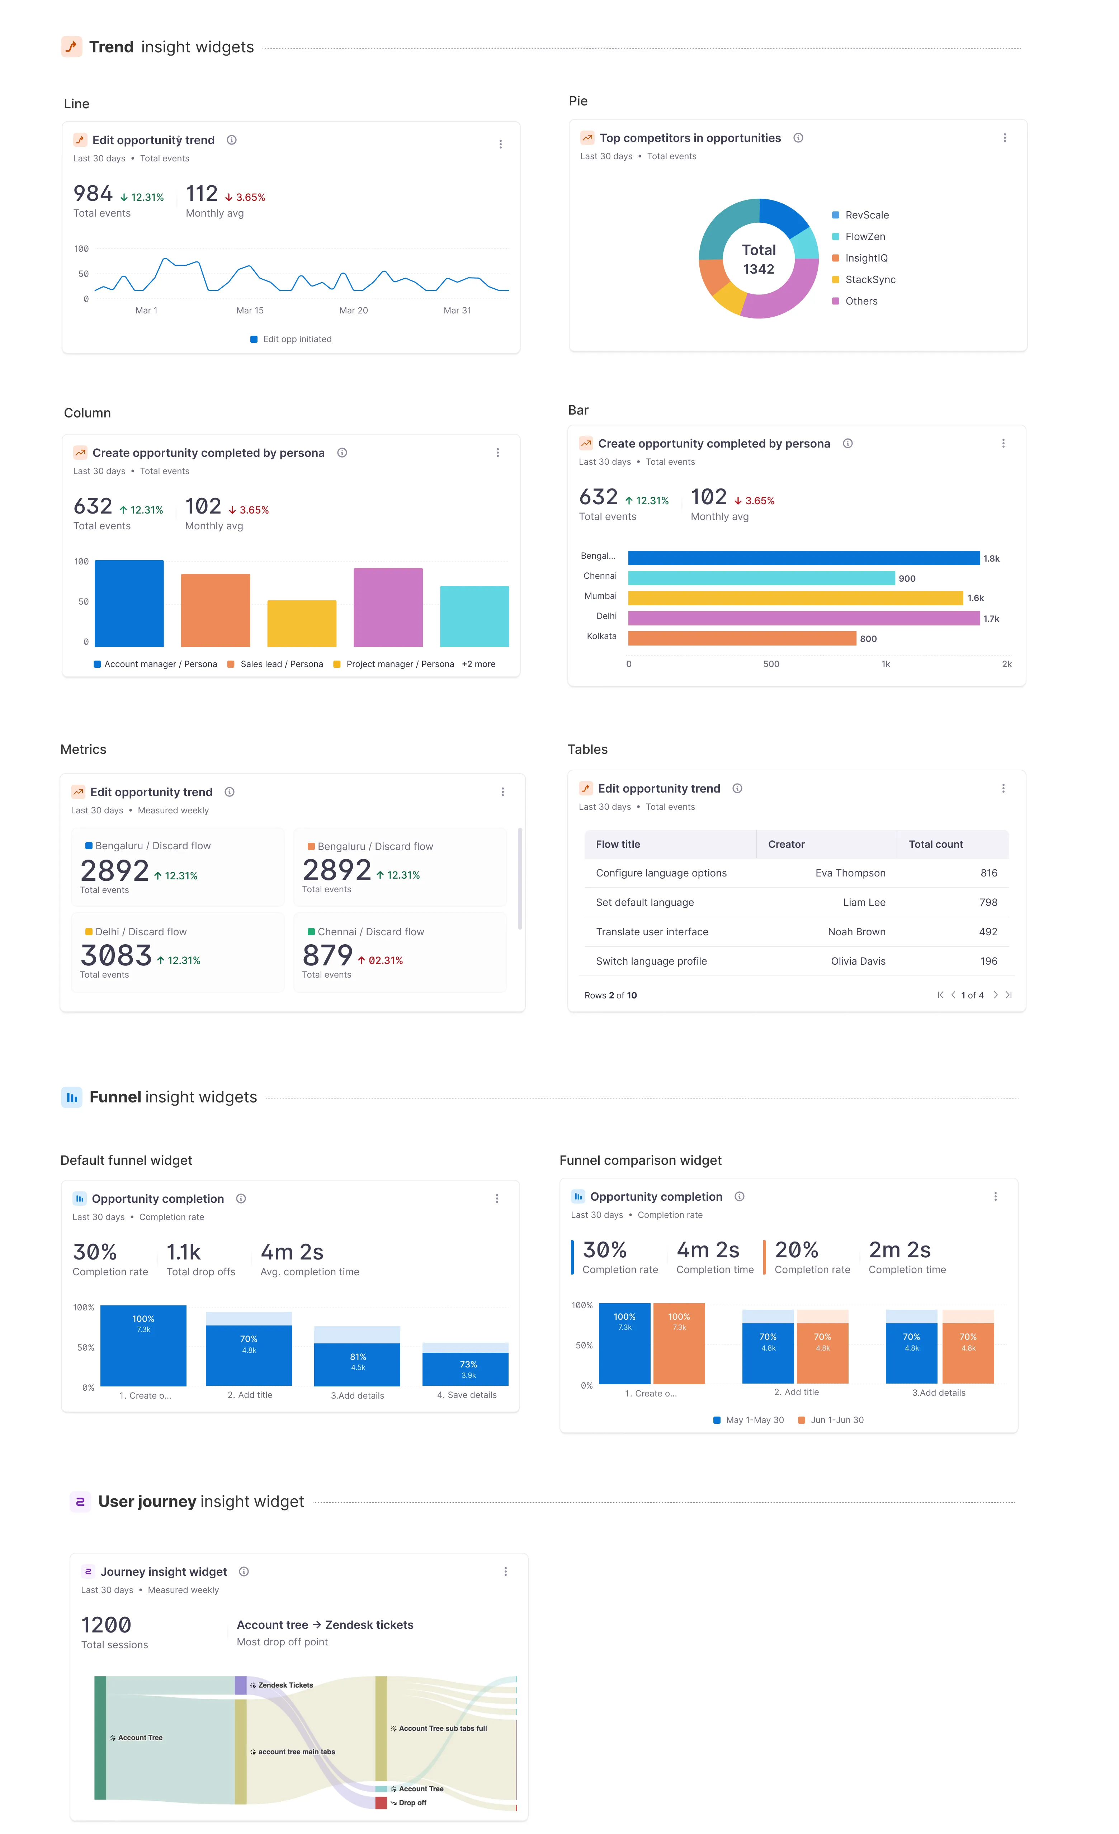
Task: Click info icon beside Funnel comparison Opportunity completion
Action: click(x=739, y=1196)
